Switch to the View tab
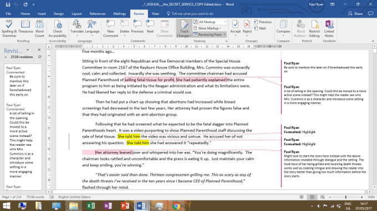The height and width of the screenshot is (211, 377). 155,14
